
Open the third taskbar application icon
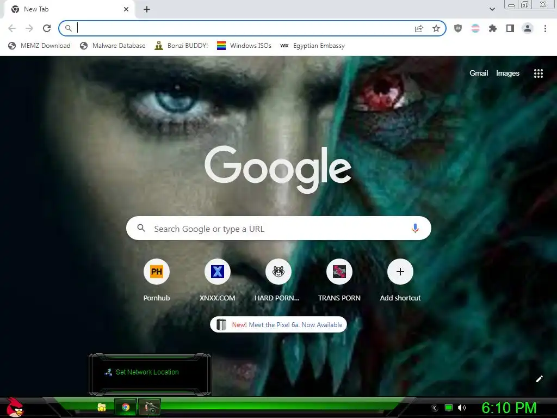point(150,407)
